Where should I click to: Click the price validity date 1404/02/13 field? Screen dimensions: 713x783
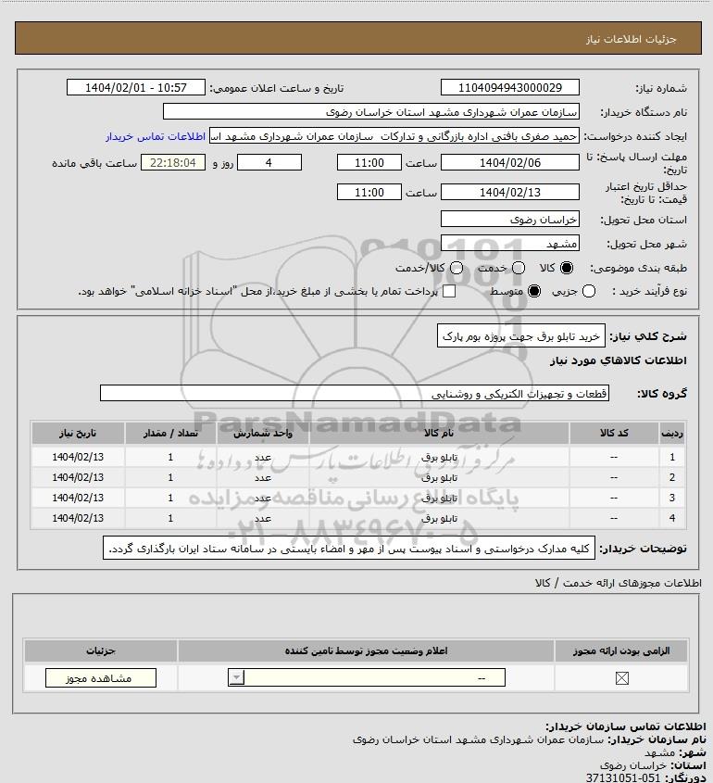tap(510, 192)
